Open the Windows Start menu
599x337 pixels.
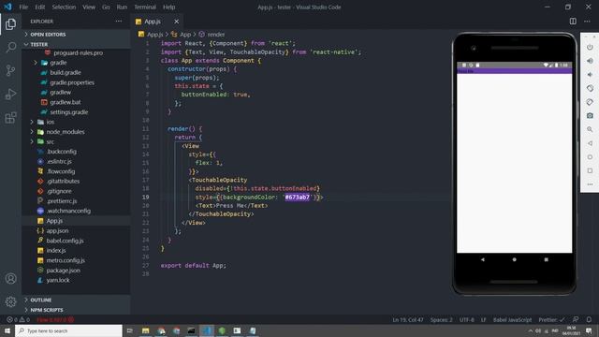pyautogui.click(x=7, y=330)
